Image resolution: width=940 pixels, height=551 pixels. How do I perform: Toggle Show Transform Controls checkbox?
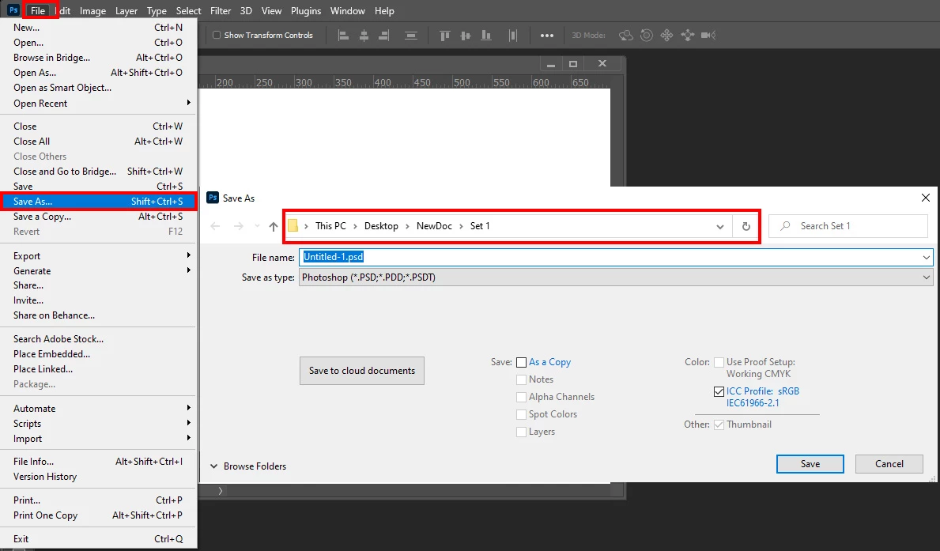(217, 36)
